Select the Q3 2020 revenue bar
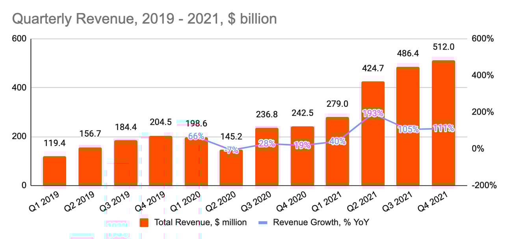The height and width of the screenshot is (239, 509). click(x=267, y=157)
